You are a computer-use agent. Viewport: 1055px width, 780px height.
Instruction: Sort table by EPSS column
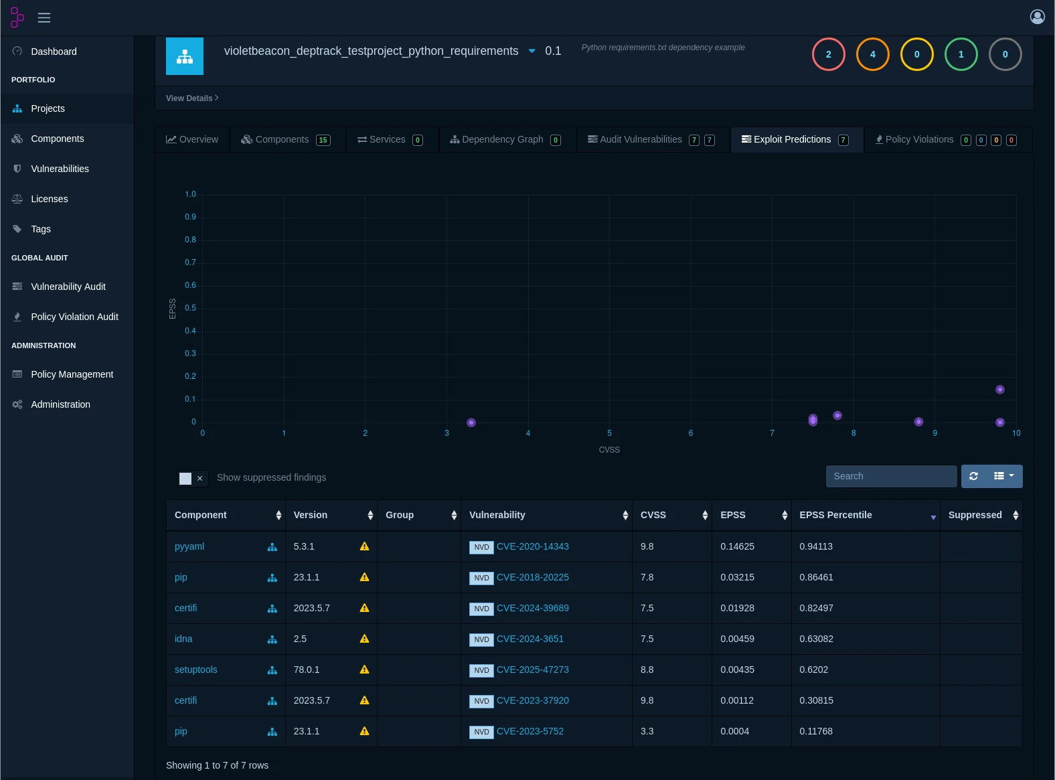click(752, 515)
